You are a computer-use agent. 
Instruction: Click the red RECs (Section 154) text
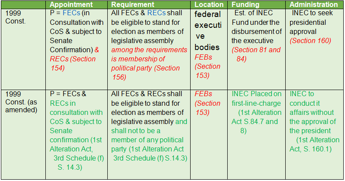point(72,64)
